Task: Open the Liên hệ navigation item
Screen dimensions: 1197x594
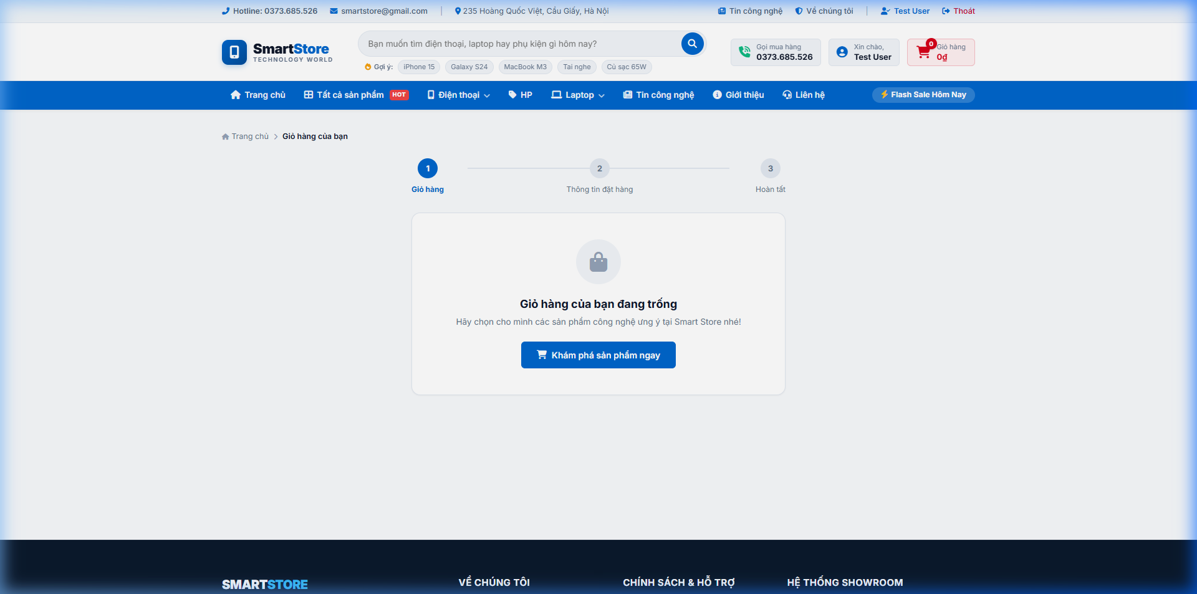Action: tap(804, 95)
